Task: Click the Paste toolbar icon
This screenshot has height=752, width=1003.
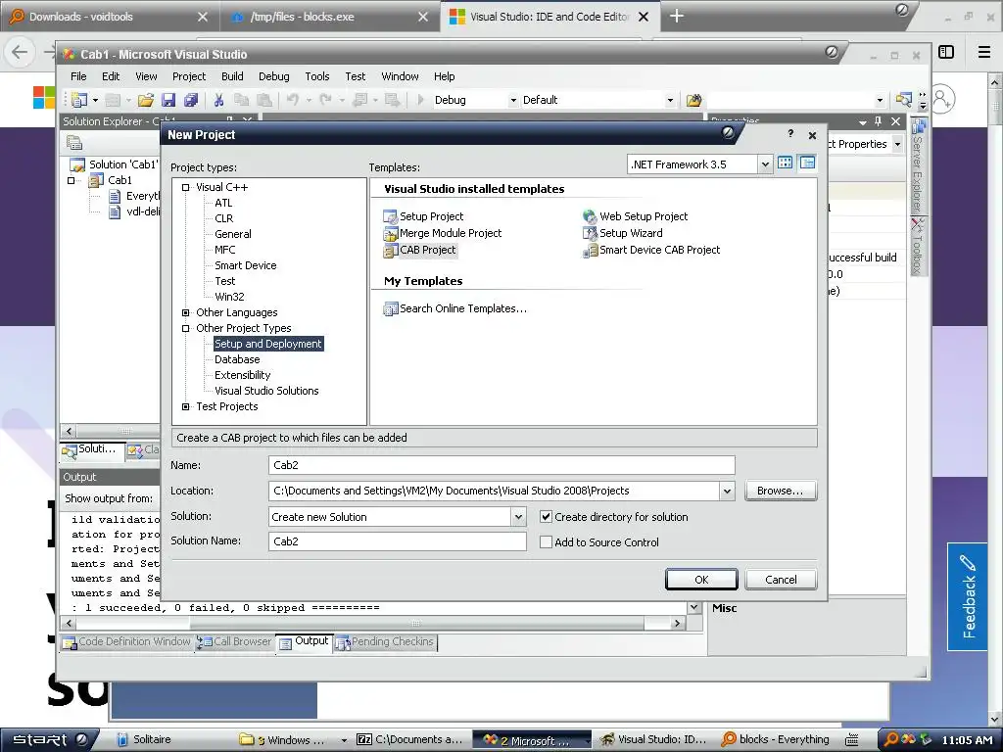Action: [263, 100]
